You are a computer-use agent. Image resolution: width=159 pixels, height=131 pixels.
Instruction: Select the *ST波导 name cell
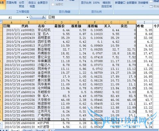tap(45, 127)
